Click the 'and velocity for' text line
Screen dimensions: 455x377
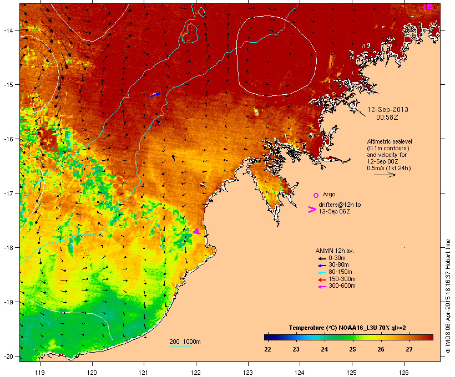(387, 155)
